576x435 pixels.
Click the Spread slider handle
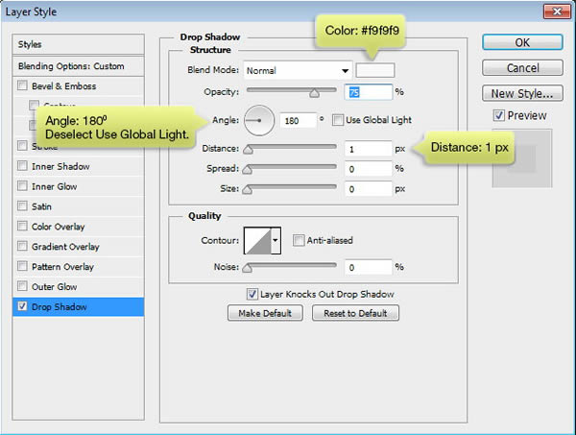pos(248,169)
